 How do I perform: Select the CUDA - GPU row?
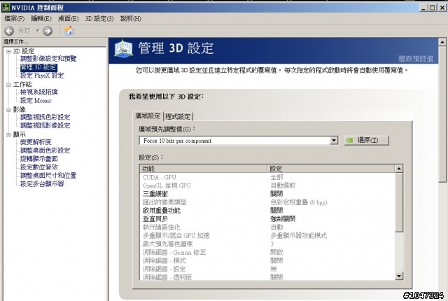point(267,177)
